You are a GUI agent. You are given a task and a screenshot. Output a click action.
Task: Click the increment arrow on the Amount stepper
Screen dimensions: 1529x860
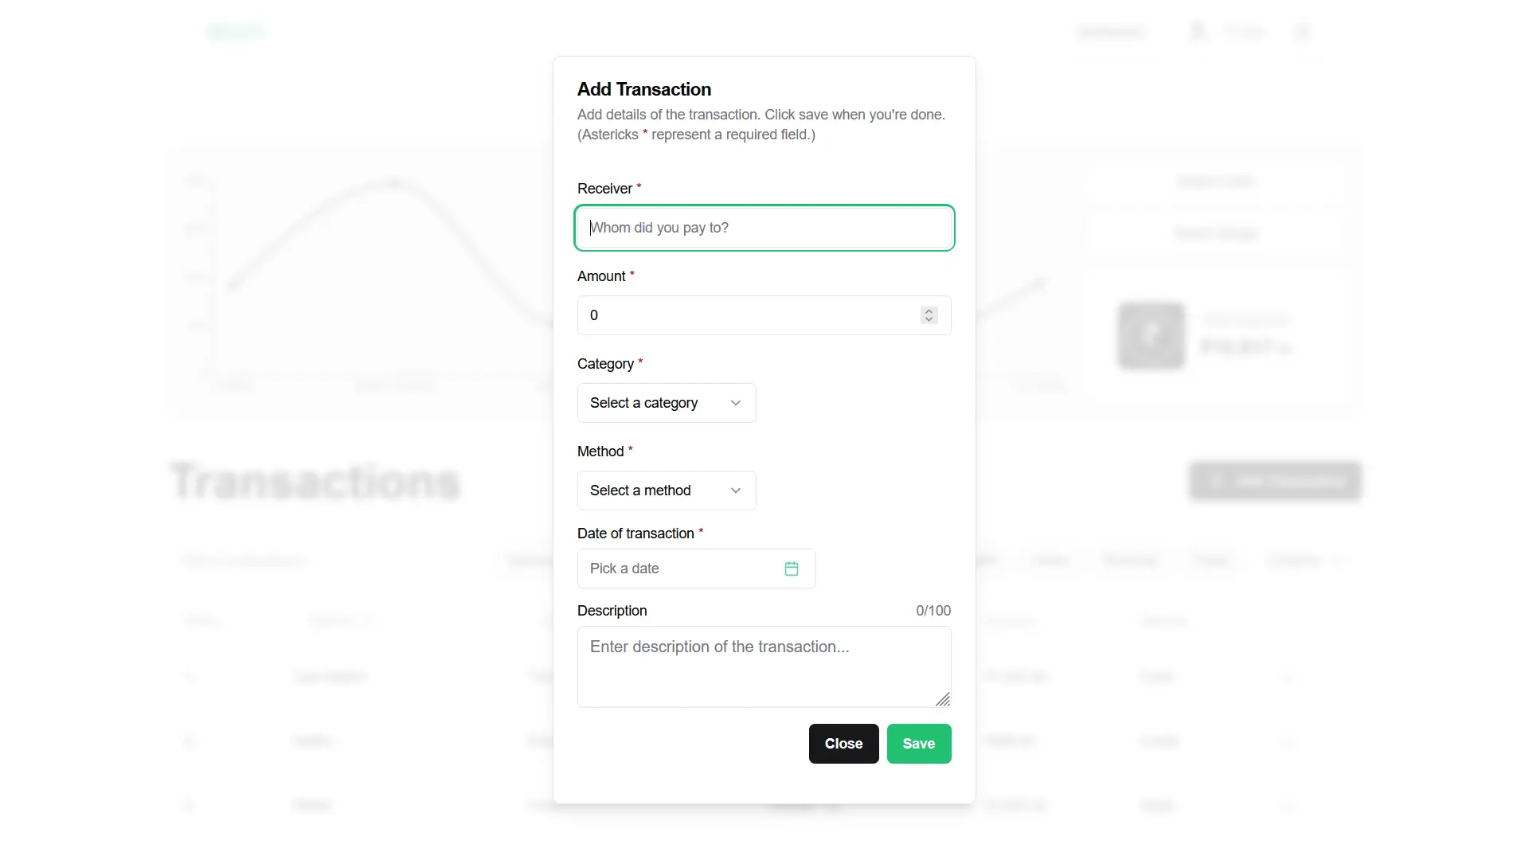point(928,311)
